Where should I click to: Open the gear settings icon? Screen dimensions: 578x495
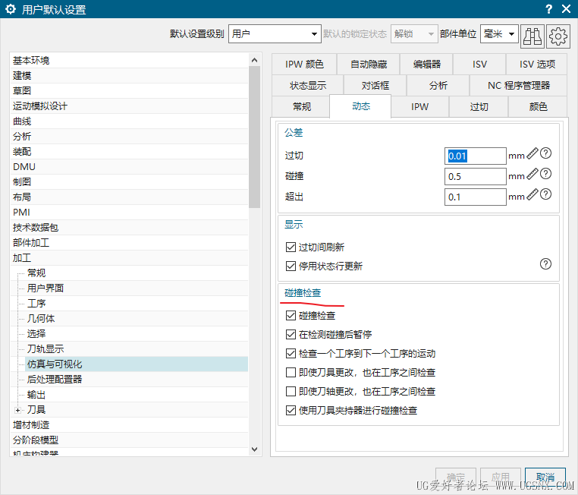558,34
